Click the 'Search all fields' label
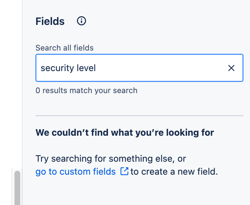The width and height of the screenshot is (250, 205). tap(64, 48)
